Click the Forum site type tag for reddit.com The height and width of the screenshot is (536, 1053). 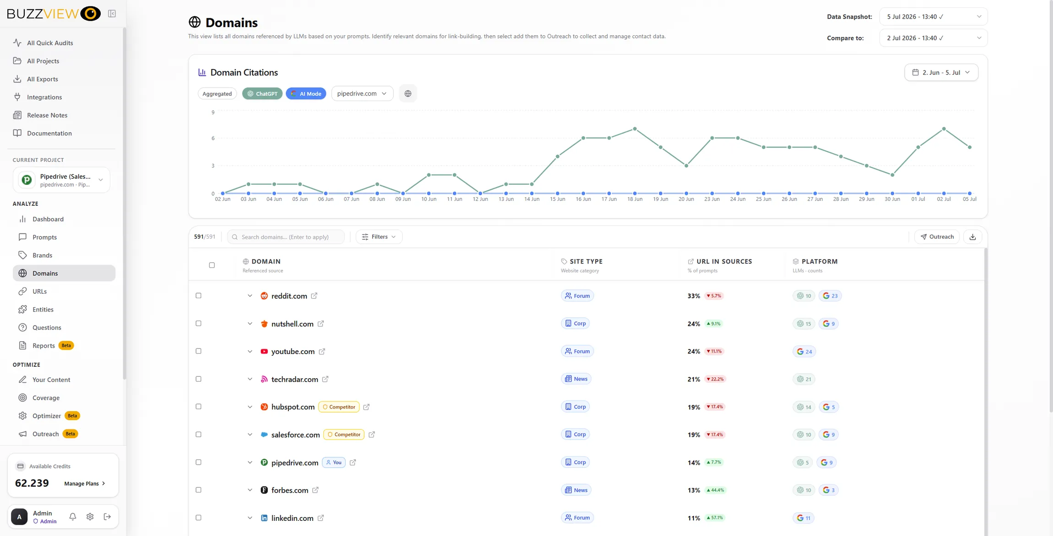[x=577, y=296]
